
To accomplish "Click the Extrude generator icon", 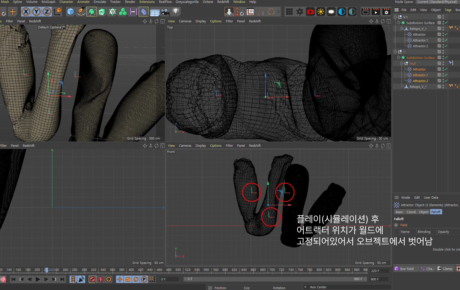I will click(x=102, y=12).
